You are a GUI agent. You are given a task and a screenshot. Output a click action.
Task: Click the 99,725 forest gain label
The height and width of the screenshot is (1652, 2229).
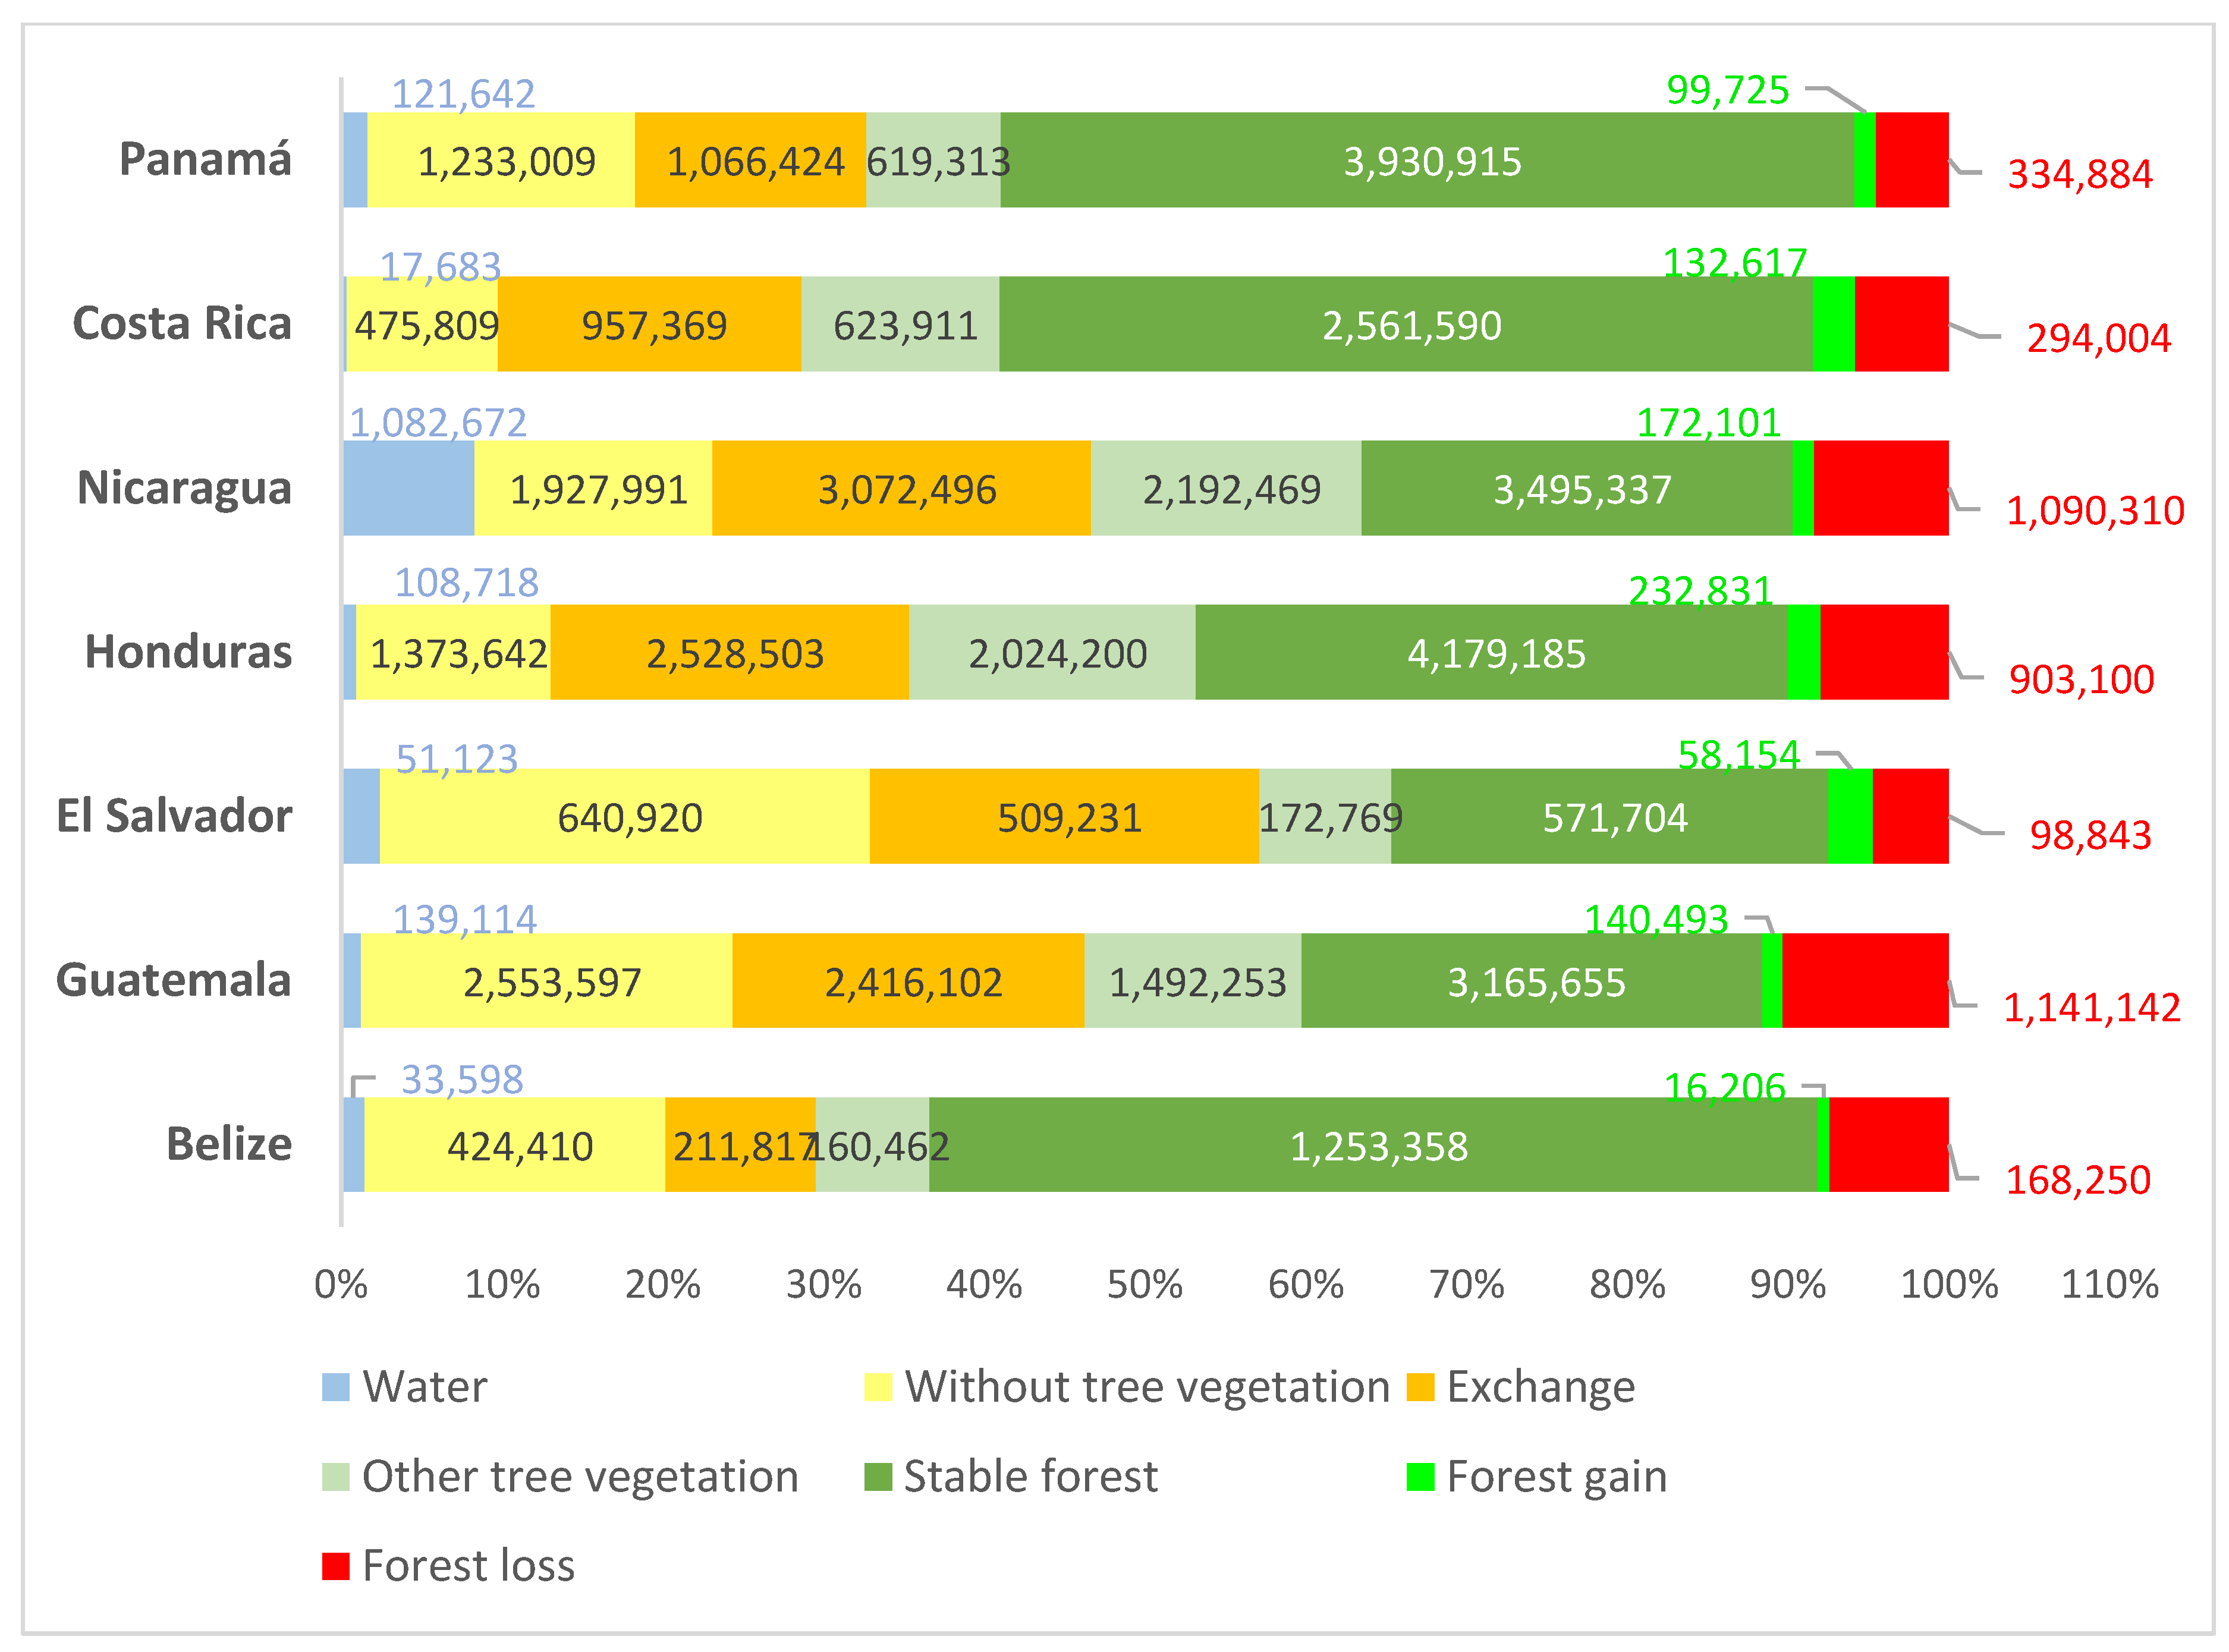click(x=1727, y=90)
